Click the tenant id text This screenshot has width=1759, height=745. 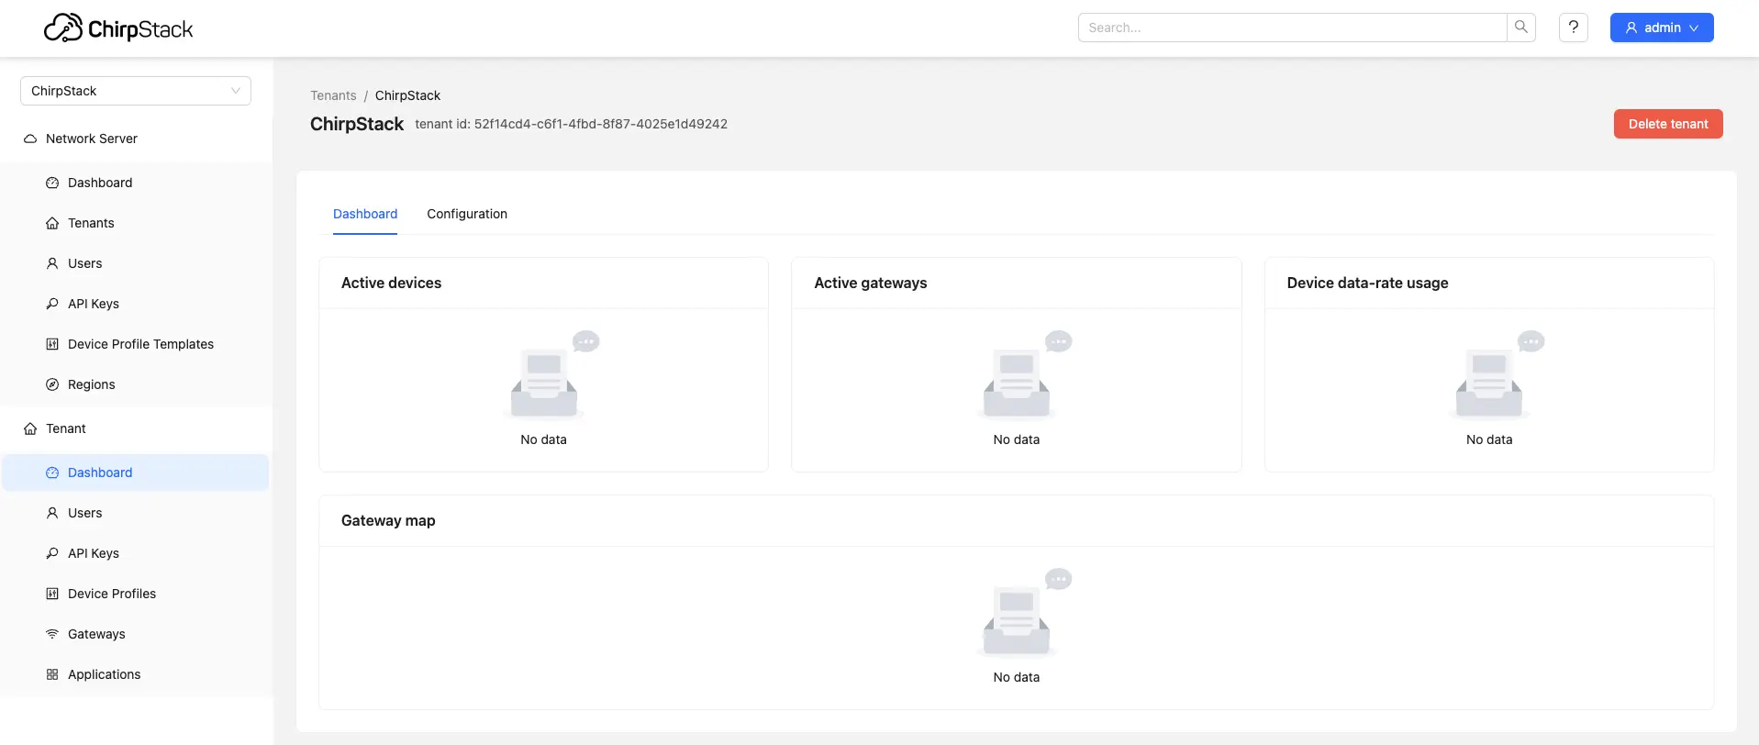[571, 124]
